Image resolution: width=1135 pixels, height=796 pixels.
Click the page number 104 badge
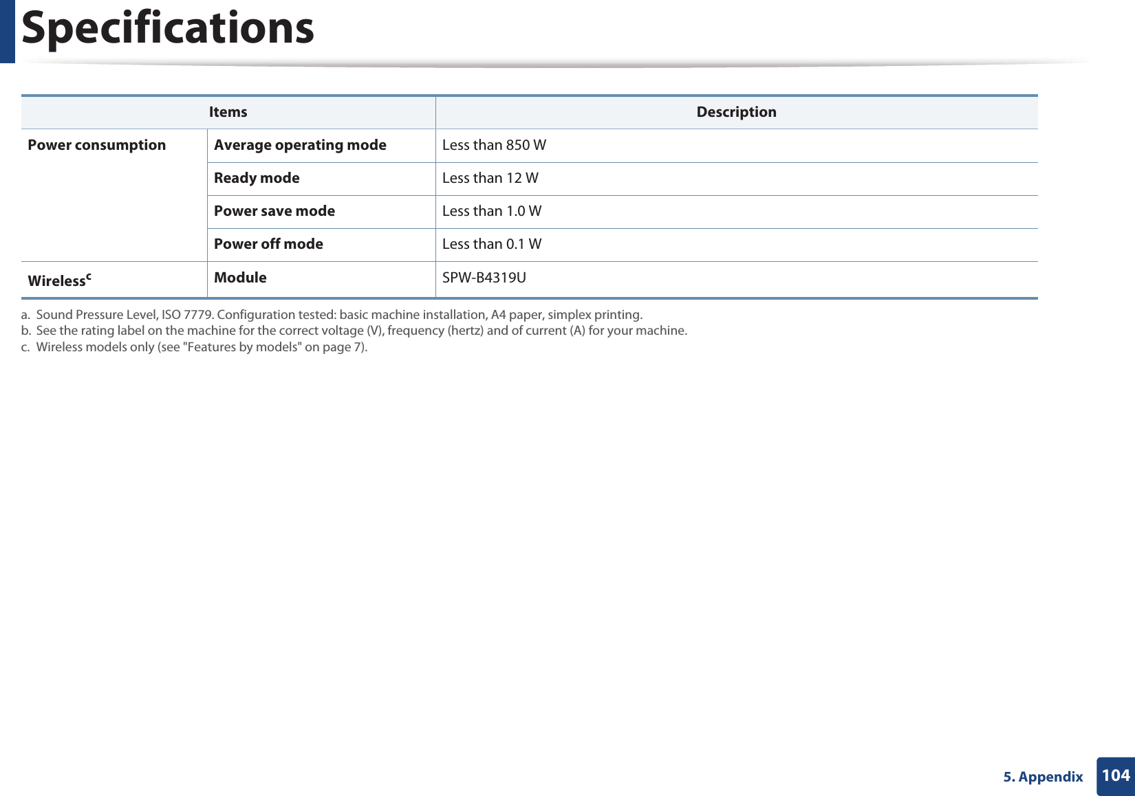(x=1116, y=776)
